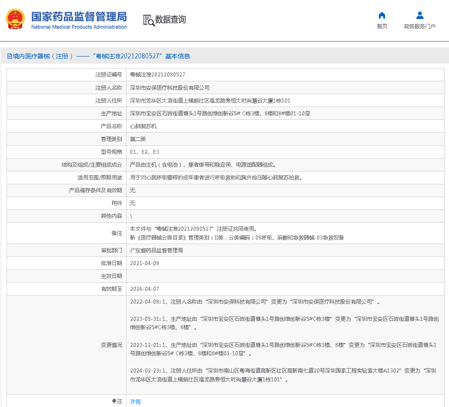Click the 批准日期 row label
This screenshot has height=407, width=449.
112,263
